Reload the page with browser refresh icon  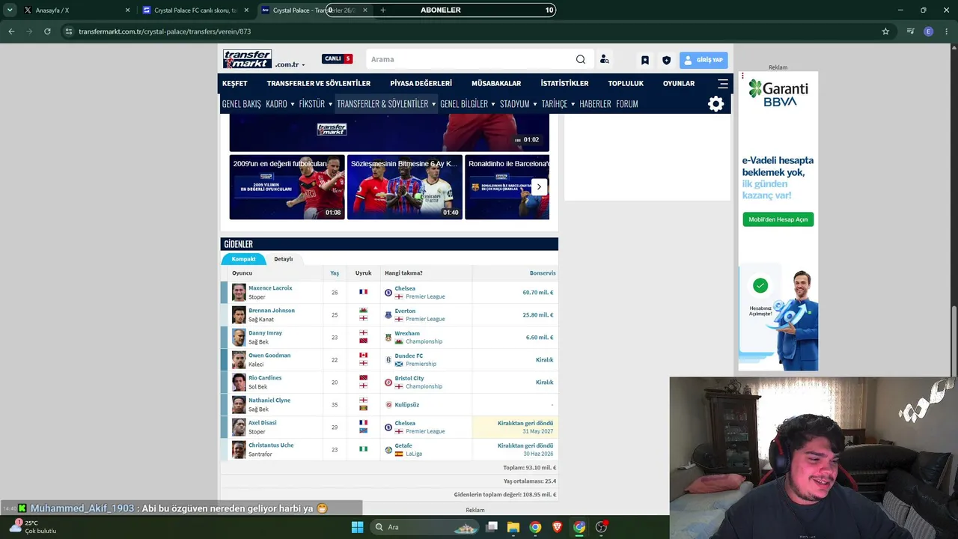tap(47, 31)
